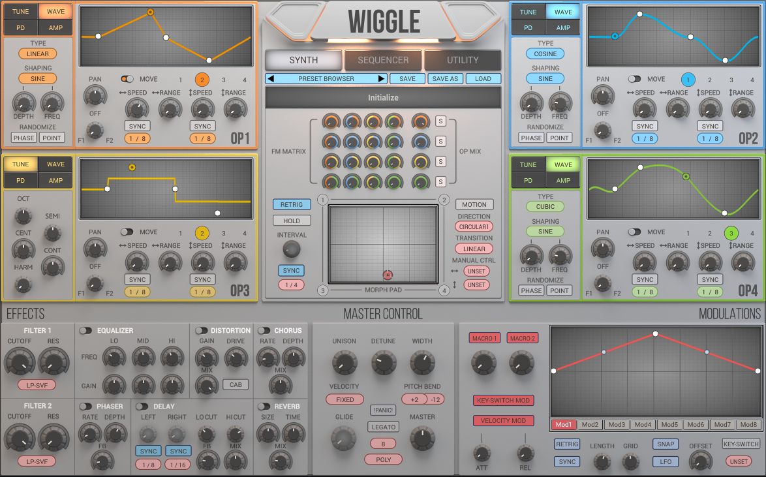Open morph TRANSITION selector LINEAR

coord(474,249)
